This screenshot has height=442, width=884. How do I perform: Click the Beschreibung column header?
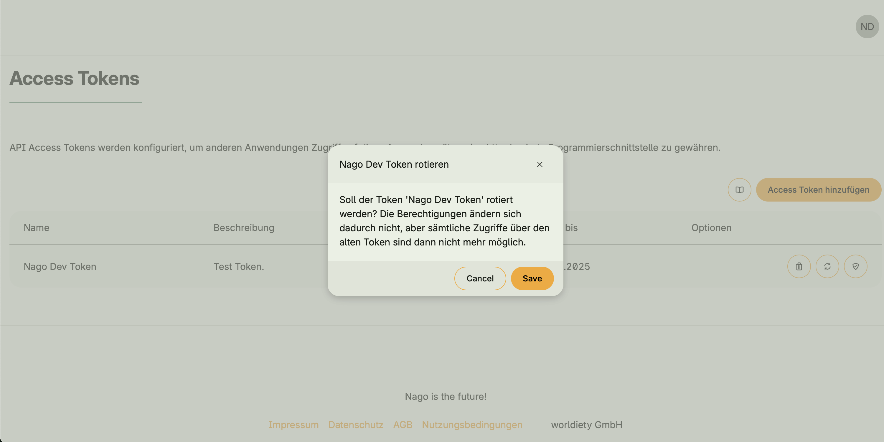pos(244,227)
